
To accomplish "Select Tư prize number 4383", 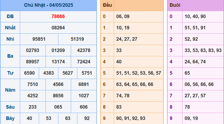I will point(49,73).
